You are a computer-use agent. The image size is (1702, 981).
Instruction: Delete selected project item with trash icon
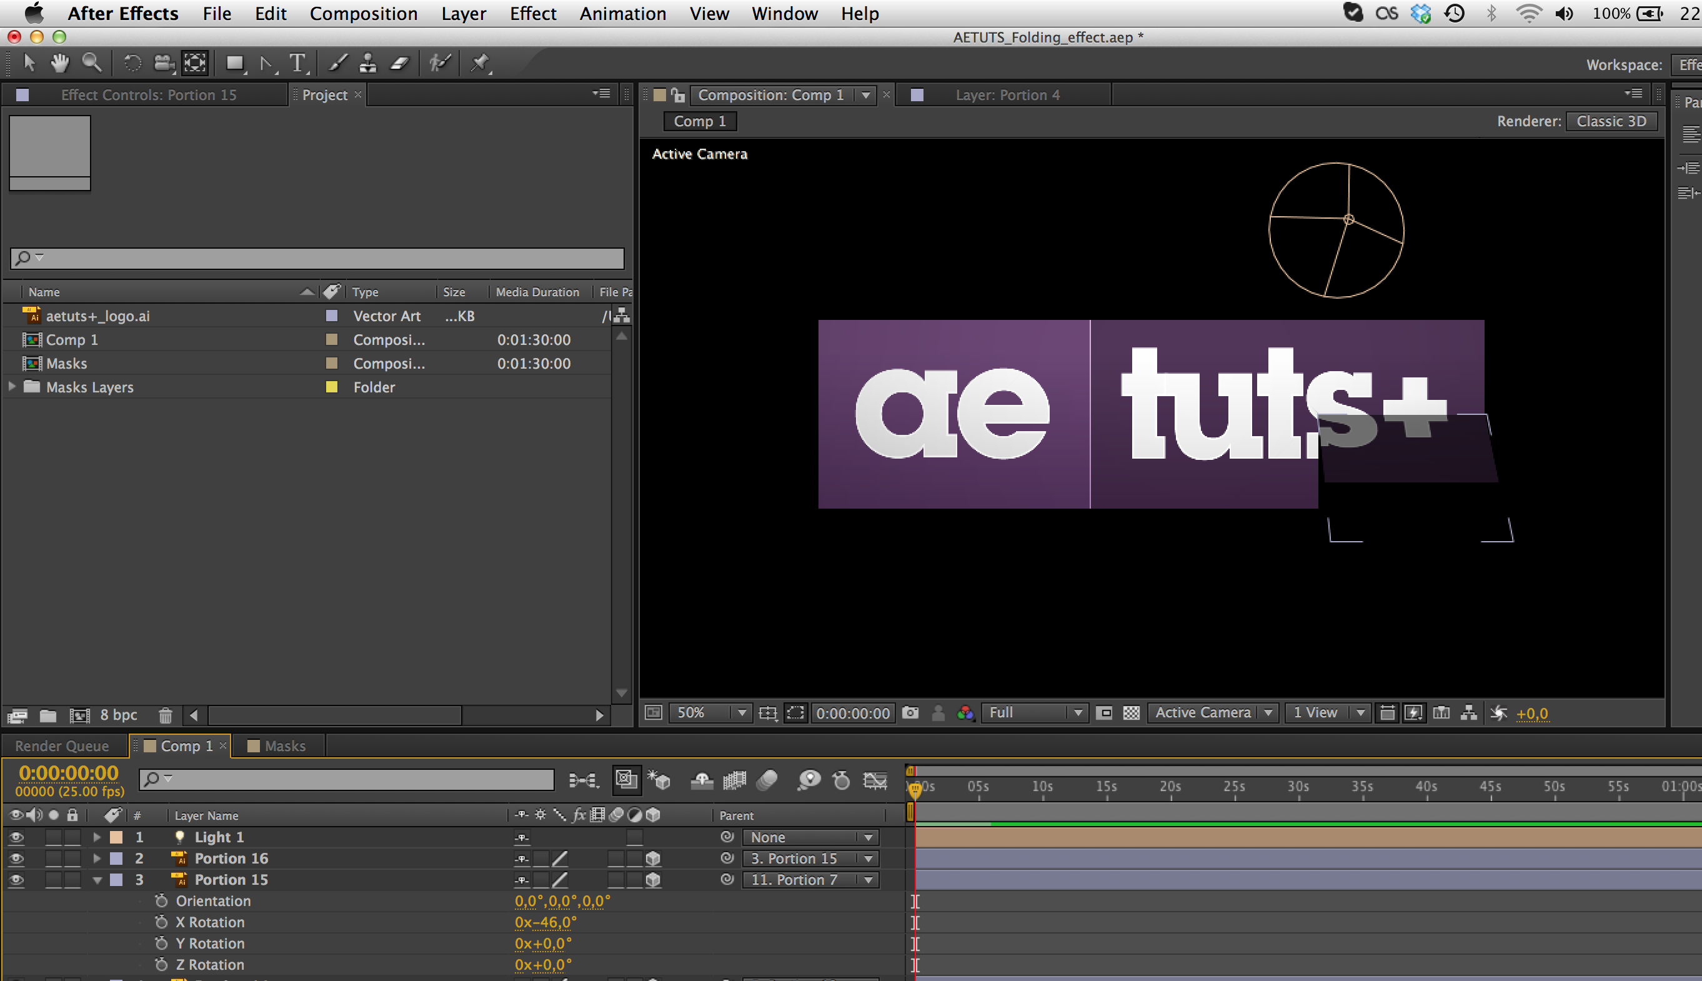click(165, 715)
